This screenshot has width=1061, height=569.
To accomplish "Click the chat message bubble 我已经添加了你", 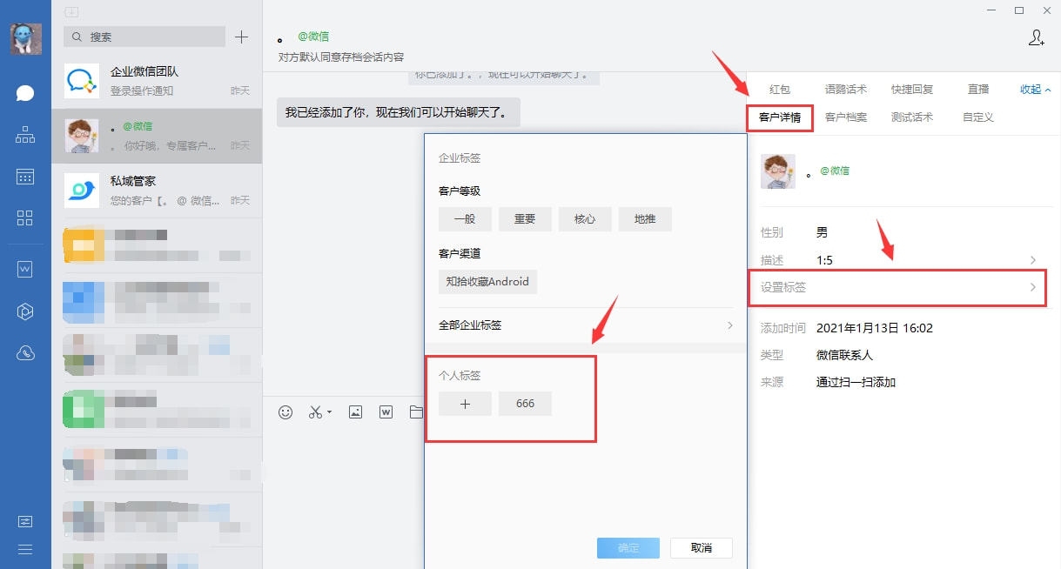I will pos(398,113).
